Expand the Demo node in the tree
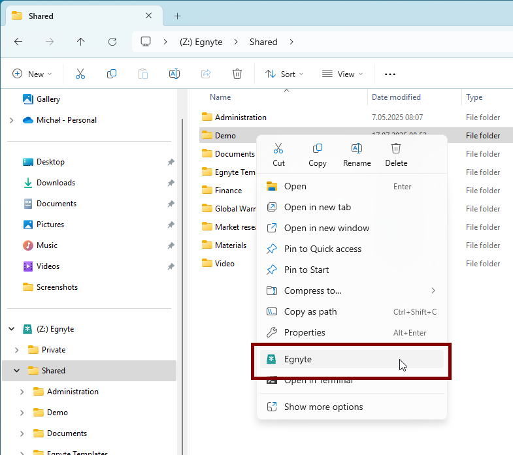 [22, 413]
